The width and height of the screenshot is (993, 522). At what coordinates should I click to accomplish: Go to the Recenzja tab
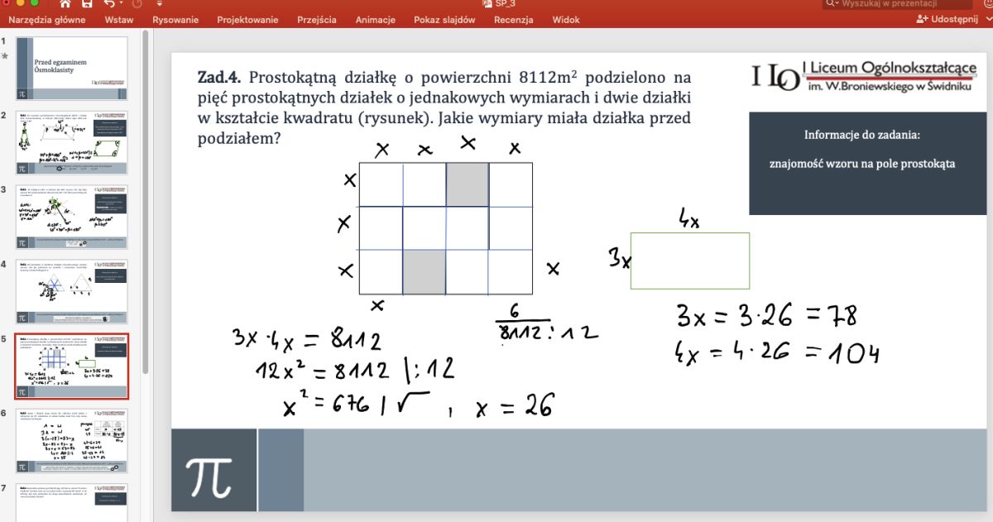pyautogui.click(x=513, y=20)
